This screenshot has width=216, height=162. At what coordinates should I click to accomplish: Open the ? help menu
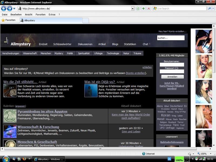click(x=59, y=15)
